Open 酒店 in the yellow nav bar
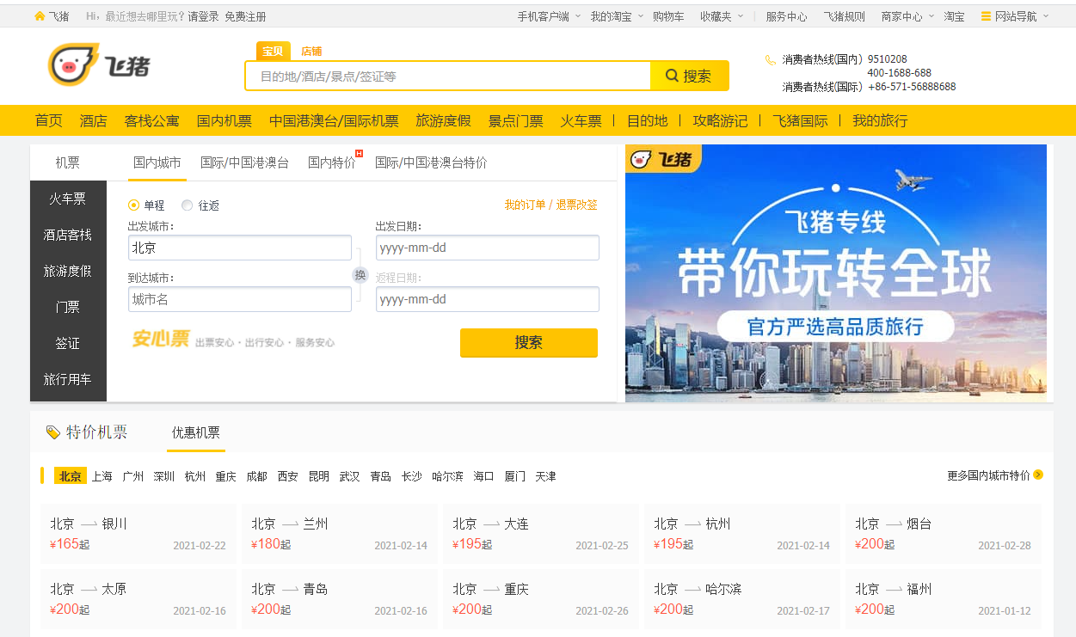The height and width of the screenshot is (637, 1076). click(94, 120)
